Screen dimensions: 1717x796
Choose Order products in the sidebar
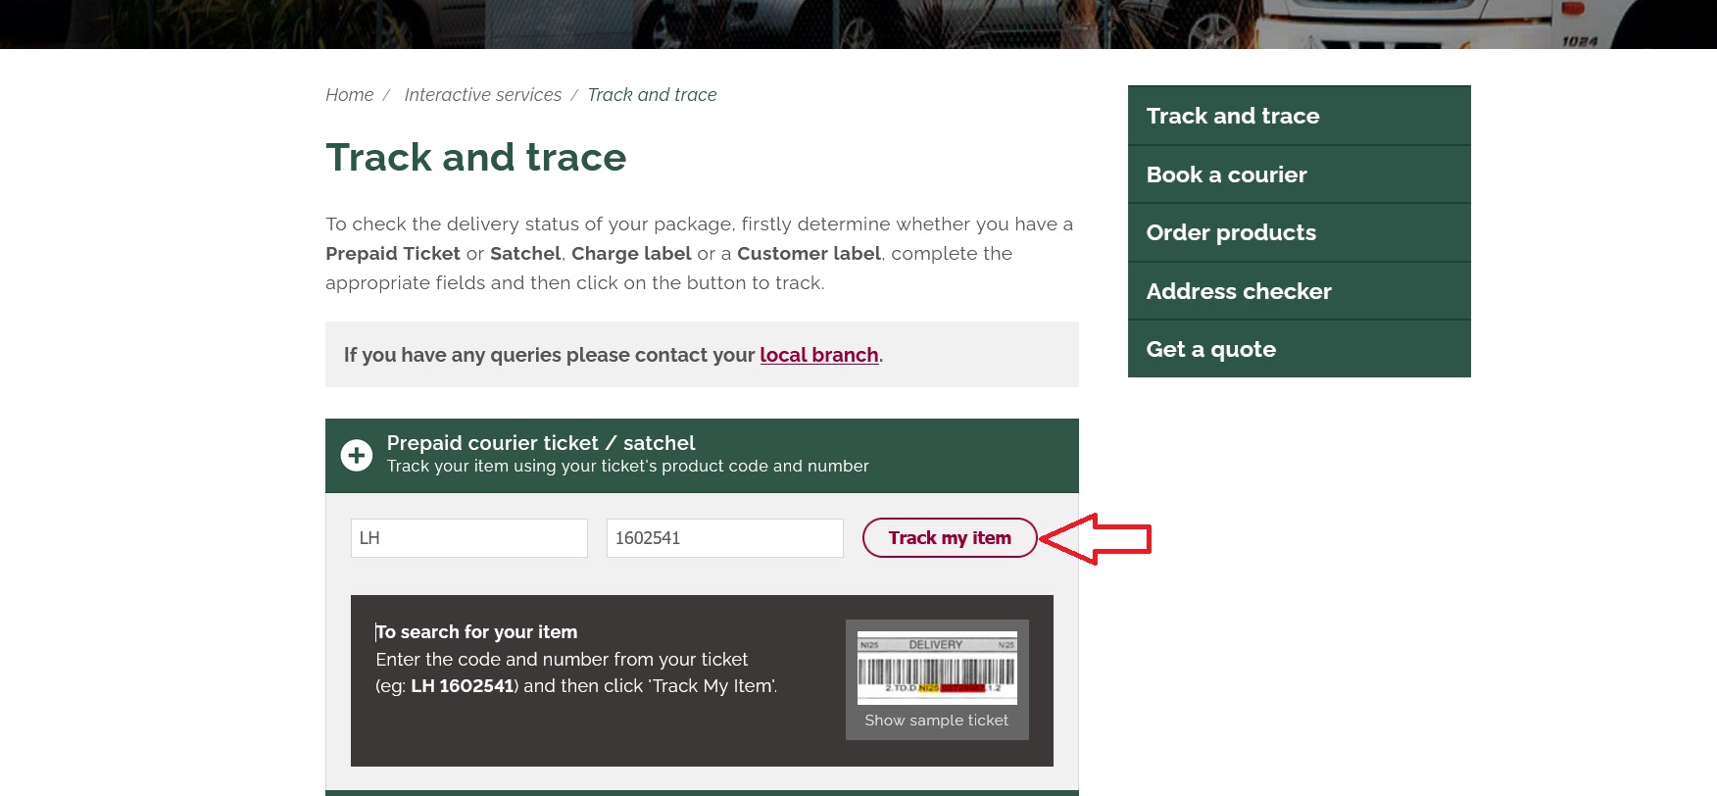click(1231, 232)
